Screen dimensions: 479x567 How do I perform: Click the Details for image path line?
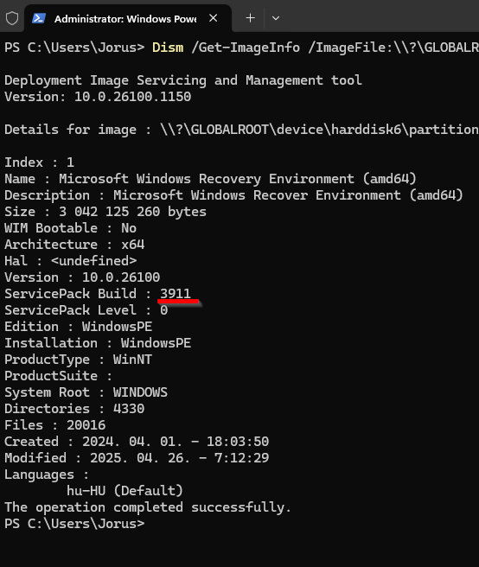(x=241, y=130)
